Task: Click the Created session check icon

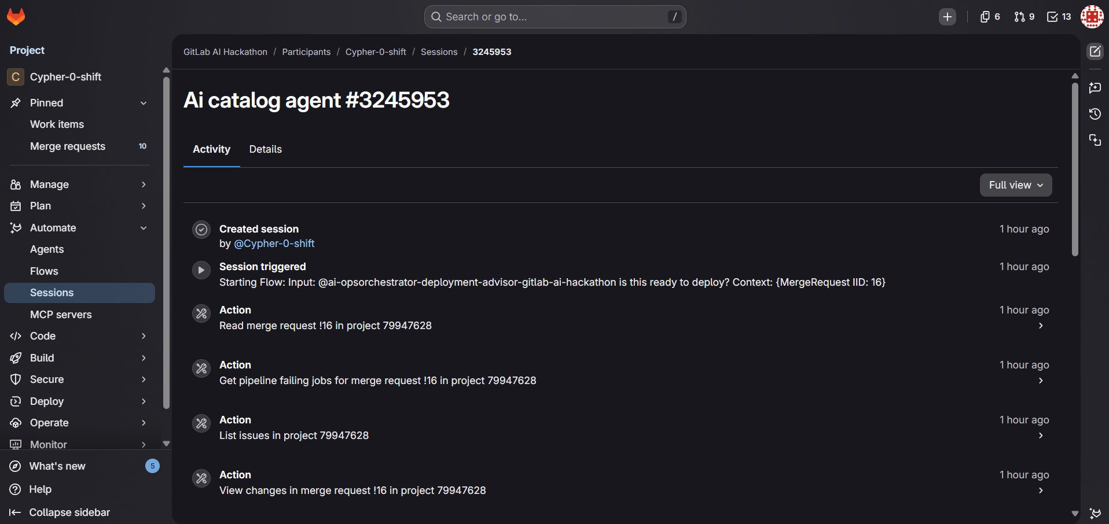Action: (x=201, y=230)
